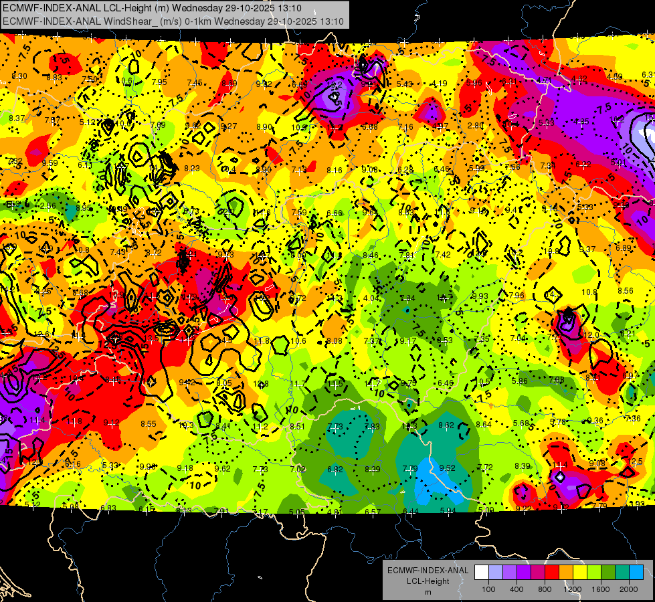Image resolution: width=655 pixels, height=602 pixels.
Task: Click the deep purple legend swatch right of the 400 tick
Action: 524,573
